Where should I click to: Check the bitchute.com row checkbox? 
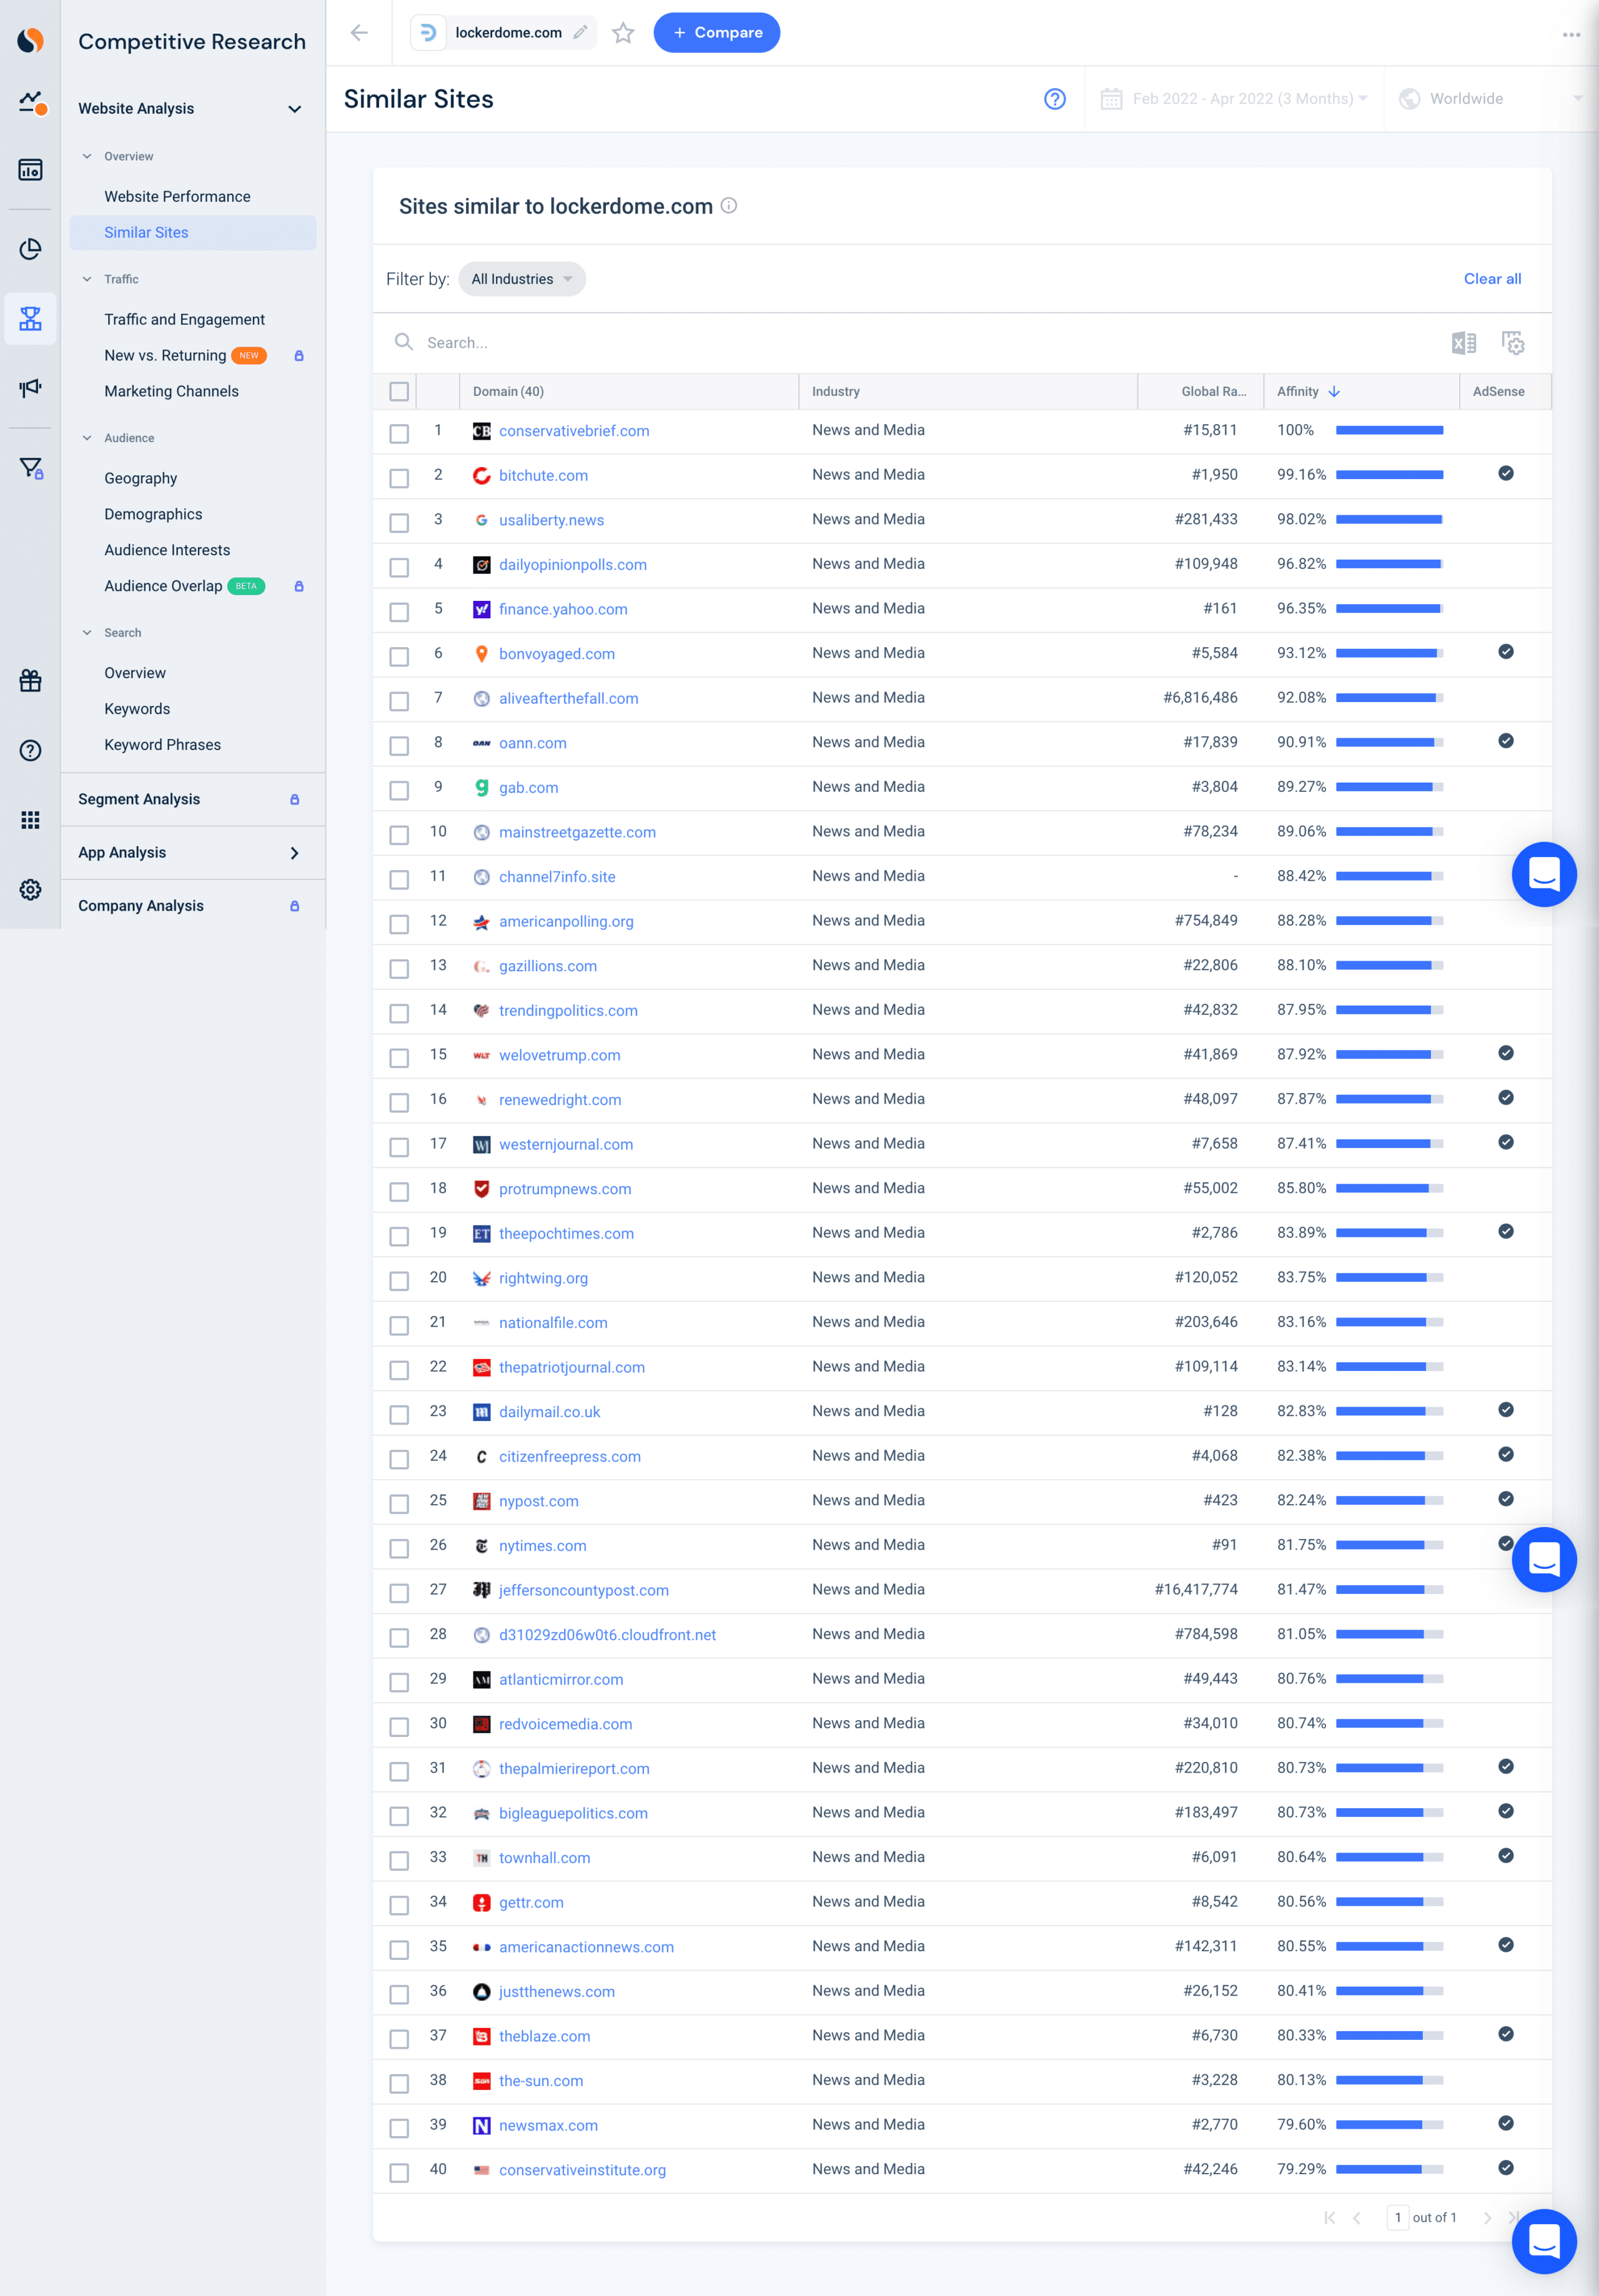click(399, 479)
